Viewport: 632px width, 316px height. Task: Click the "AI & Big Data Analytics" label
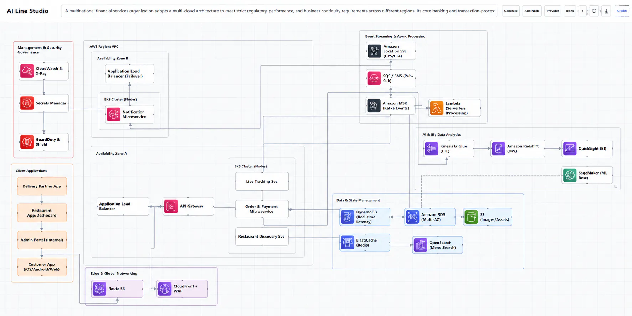pos(442,135)
